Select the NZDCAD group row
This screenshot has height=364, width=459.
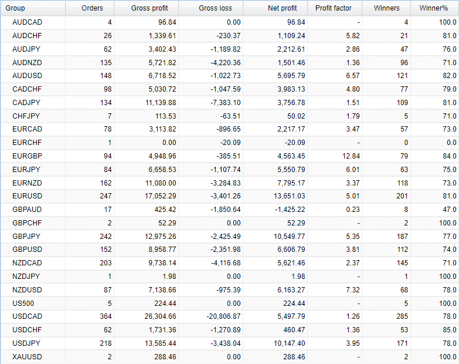point(230,263)
